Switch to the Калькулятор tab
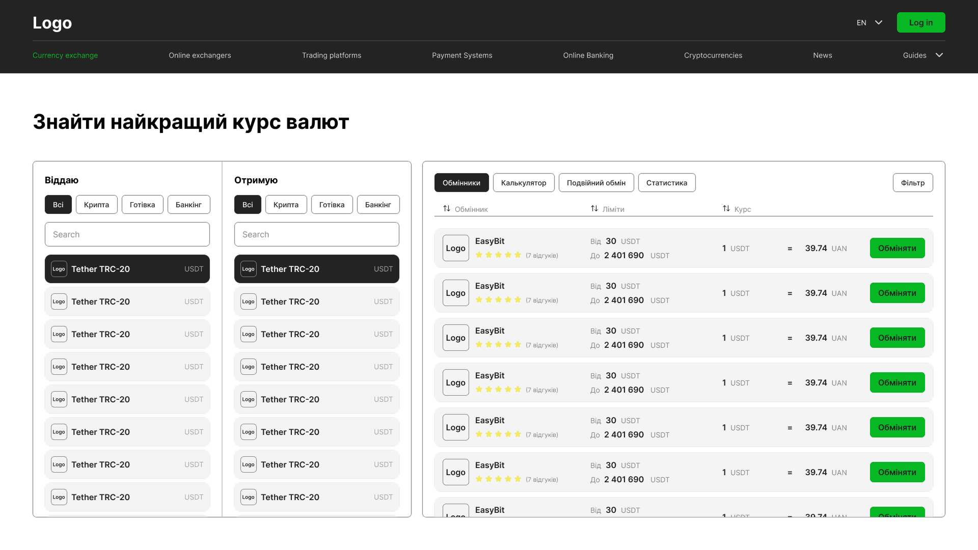978x550 pixels. (523, 183)
